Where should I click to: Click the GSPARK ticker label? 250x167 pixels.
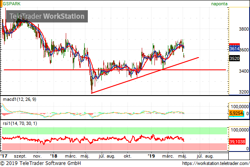click(x=11, y=4)
